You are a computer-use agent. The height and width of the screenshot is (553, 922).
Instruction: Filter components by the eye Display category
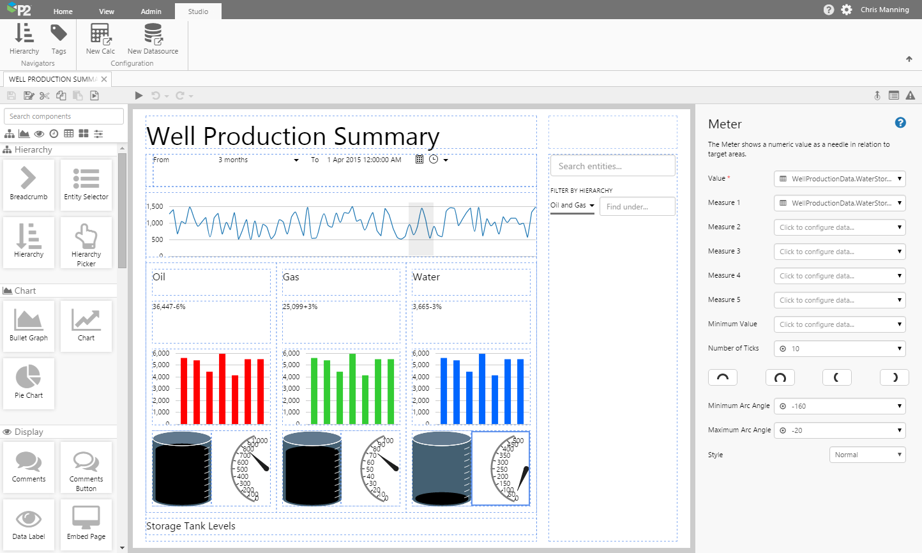point(39,133)
